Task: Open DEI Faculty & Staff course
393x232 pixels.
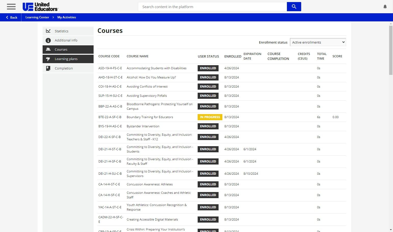Action: click(x=160, y=161)
